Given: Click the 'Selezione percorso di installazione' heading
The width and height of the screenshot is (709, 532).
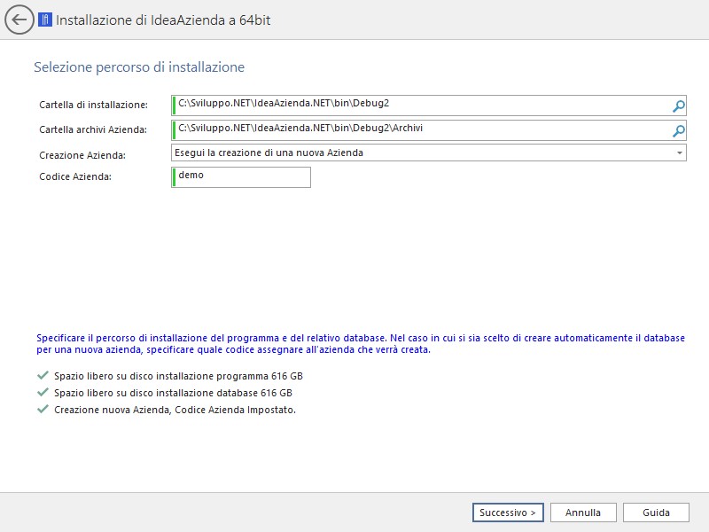Looking at the screenshot, I should (x=139, y=67).
